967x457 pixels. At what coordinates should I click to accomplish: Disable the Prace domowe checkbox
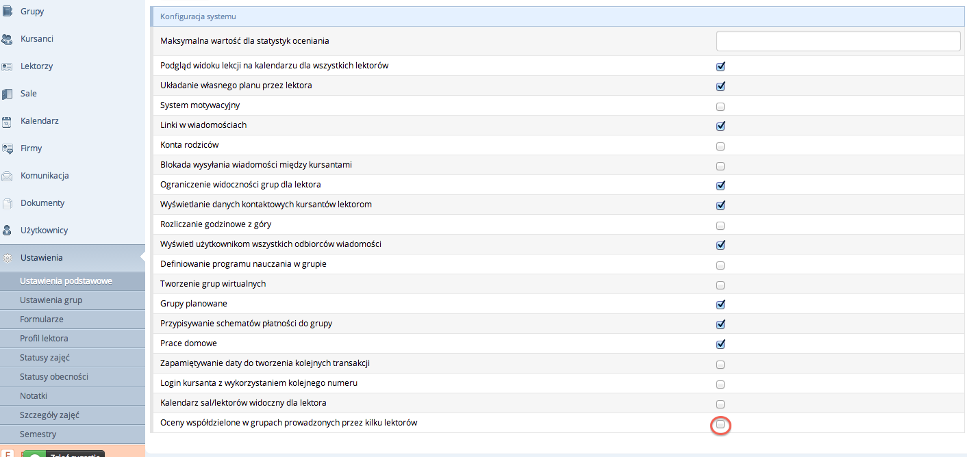720,344
